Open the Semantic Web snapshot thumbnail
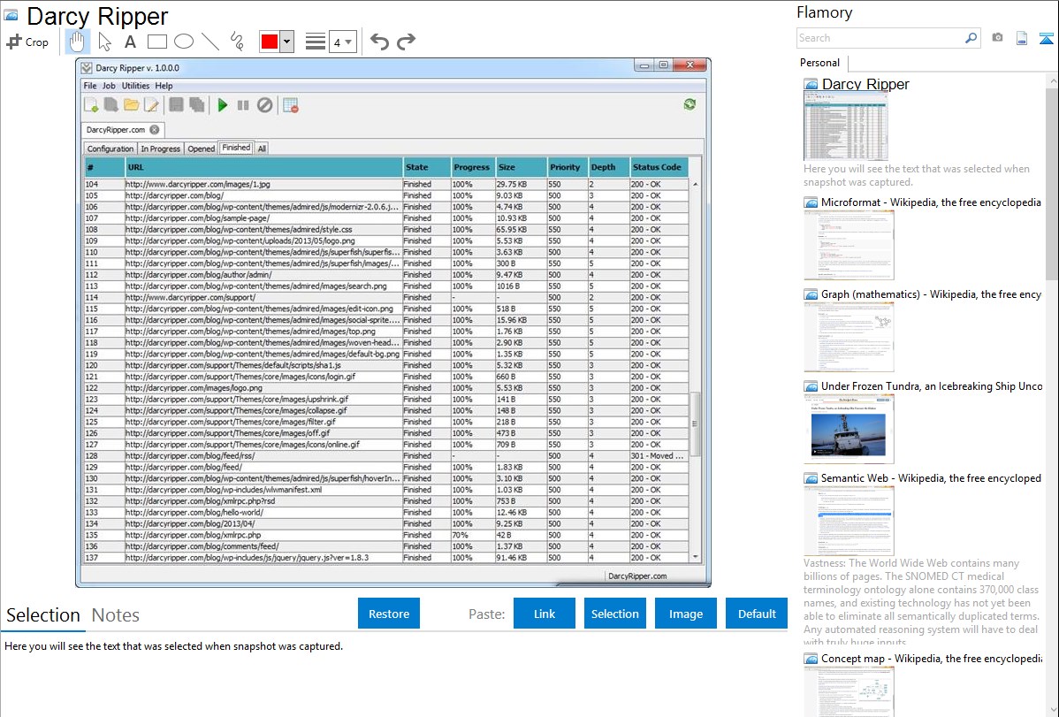Viewport: 1059px width, 717px height. click(849, 521)
